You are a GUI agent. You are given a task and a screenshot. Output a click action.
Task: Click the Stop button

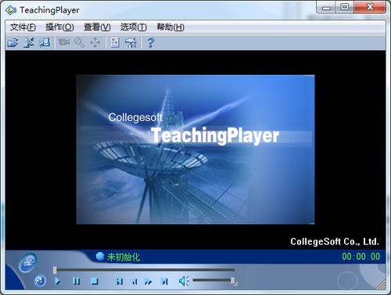pos(95,281)
